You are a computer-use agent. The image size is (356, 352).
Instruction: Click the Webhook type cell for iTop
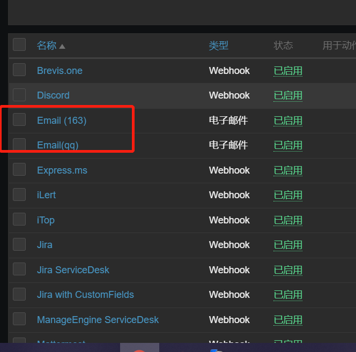229,220
